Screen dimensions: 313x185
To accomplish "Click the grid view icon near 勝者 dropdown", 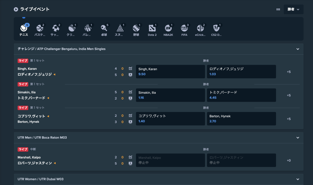I will click(x=278, y=9).
